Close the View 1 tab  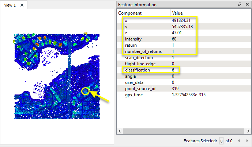[22, 5]
